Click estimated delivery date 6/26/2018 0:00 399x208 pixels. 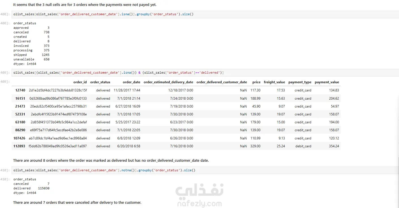pyautogui.click(x=182, y=138)
